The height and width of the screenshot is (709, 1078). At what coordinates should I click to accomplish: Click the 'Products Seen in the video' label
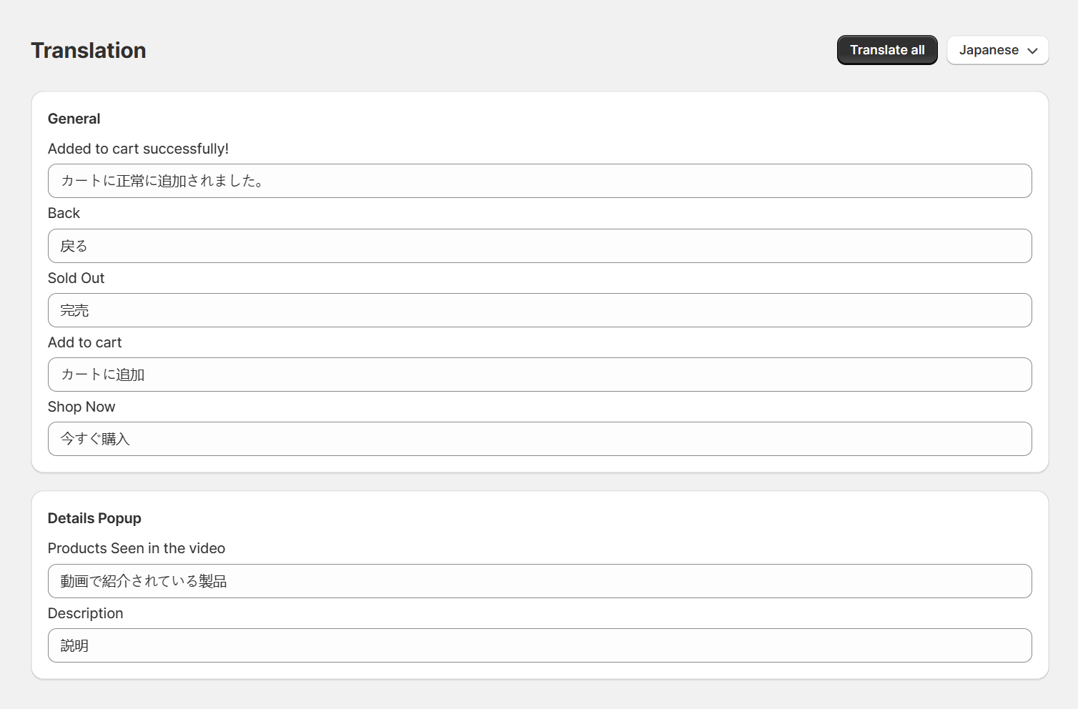136,548
